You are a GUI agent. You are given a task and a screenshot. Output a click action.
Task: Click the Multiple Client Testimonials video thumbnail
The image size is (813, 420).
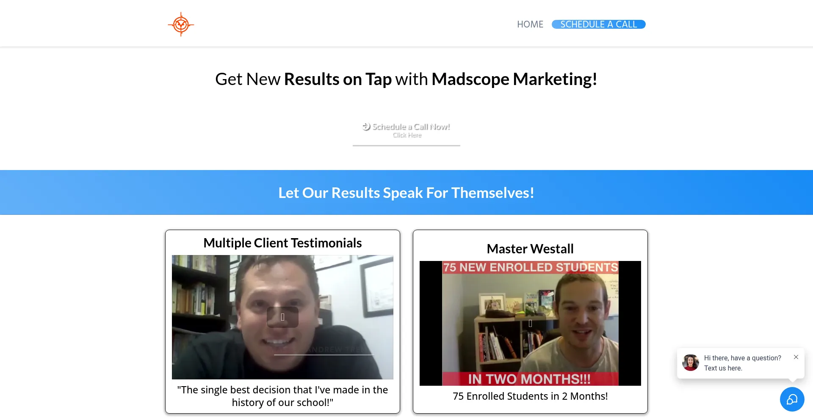point(282,317)
